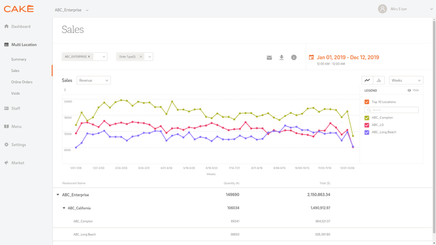Select the ABC_Long Beach table row
Viewport: 436px width, 245px height.
(x=242, y=234)
